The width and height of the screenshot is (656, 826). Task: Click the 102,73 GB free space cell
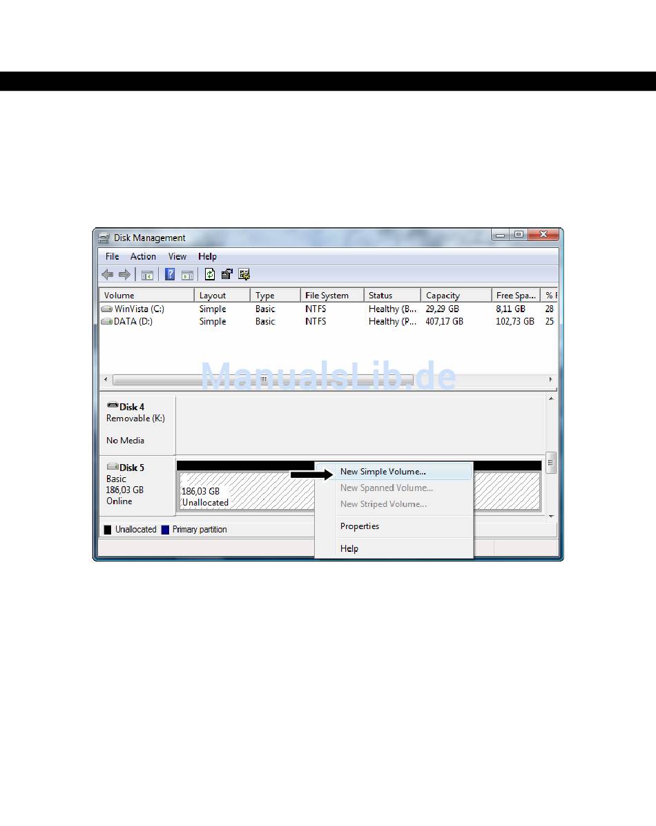515,321
